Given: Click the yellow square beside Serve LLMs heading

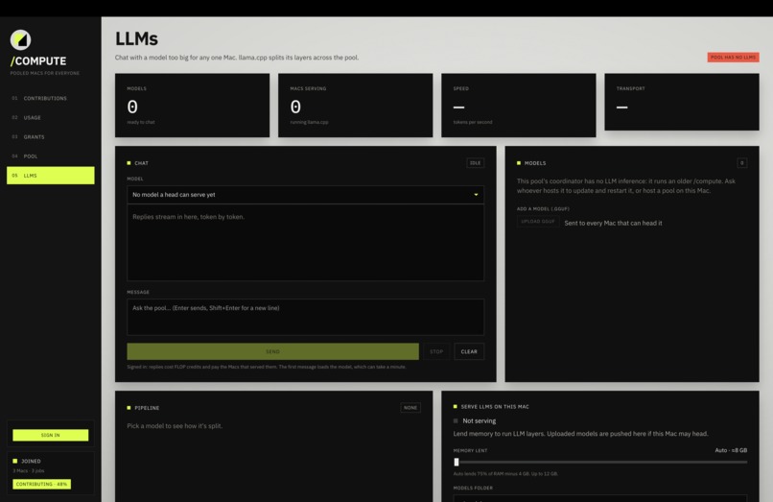Looking at the screenshot, I should pyautogui.click(x=455, y=407).
